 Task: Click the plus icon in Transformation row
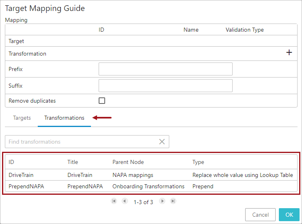click(x=289, y=53)
